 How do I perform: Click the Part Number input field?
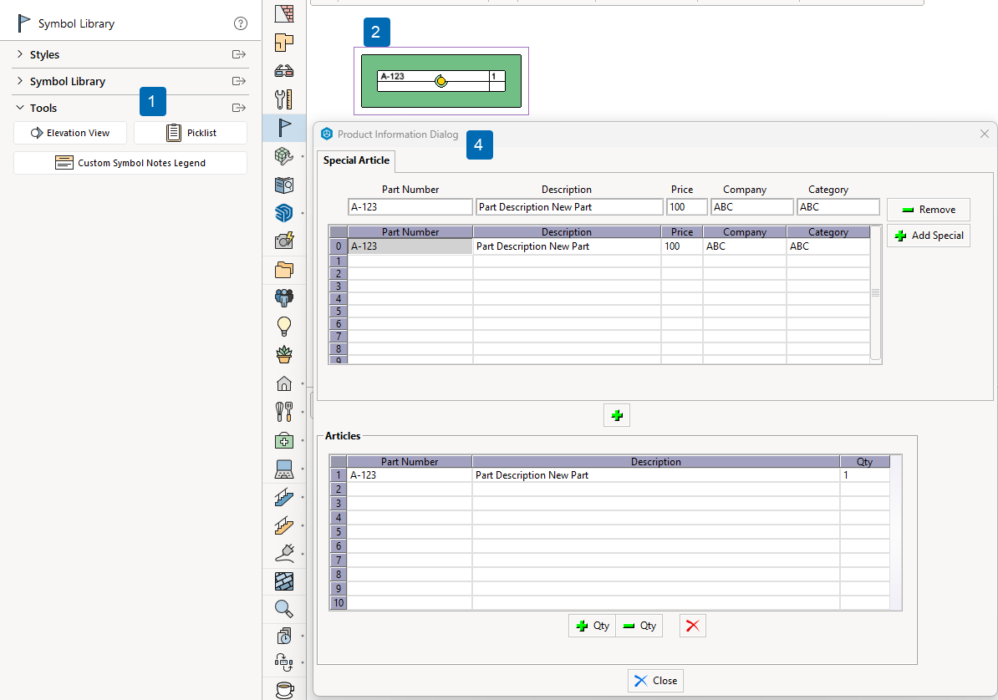[x=410, y=207]
